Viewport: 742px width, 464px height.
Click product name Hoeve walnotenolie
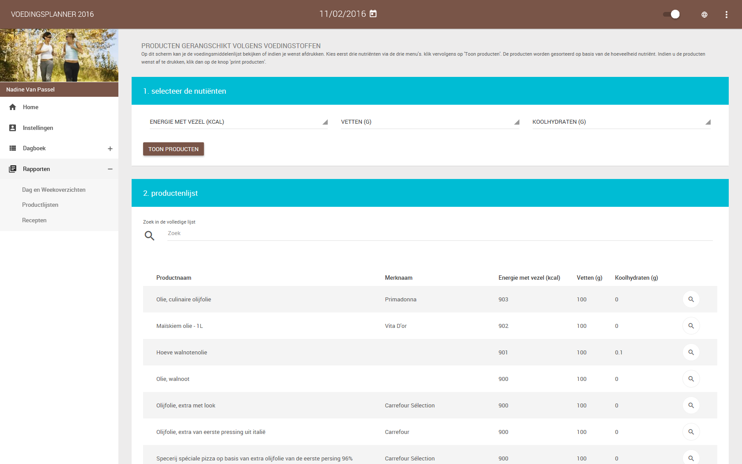tap(182, 353)
